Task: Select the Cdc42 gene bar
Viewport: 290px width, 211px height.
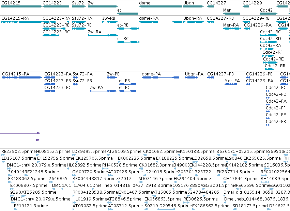Action: point(269,14)
